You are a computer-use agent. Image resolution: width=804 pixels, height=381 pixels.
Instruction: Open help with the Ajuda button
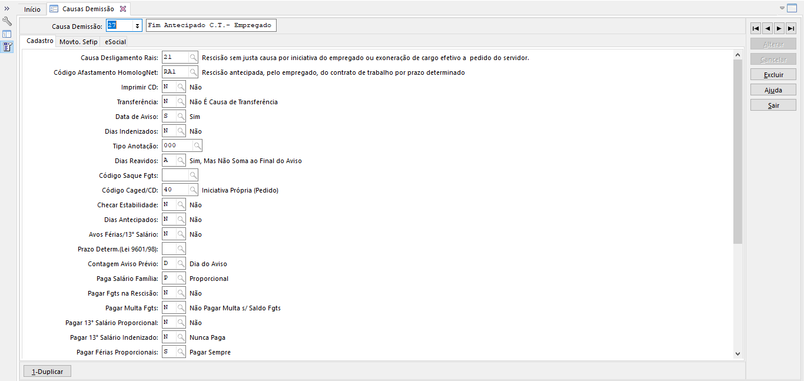click(x=773, y=90)
